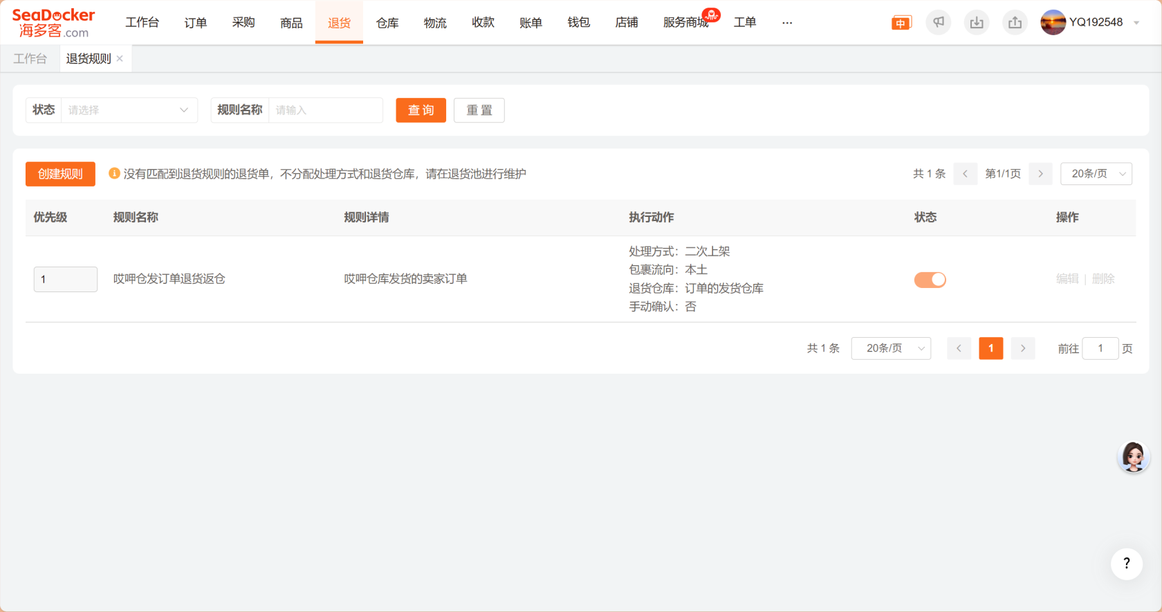Expand the bottom 20条/页 page size selector
Screen dimensions: 1162x612
tap(891, 349)
